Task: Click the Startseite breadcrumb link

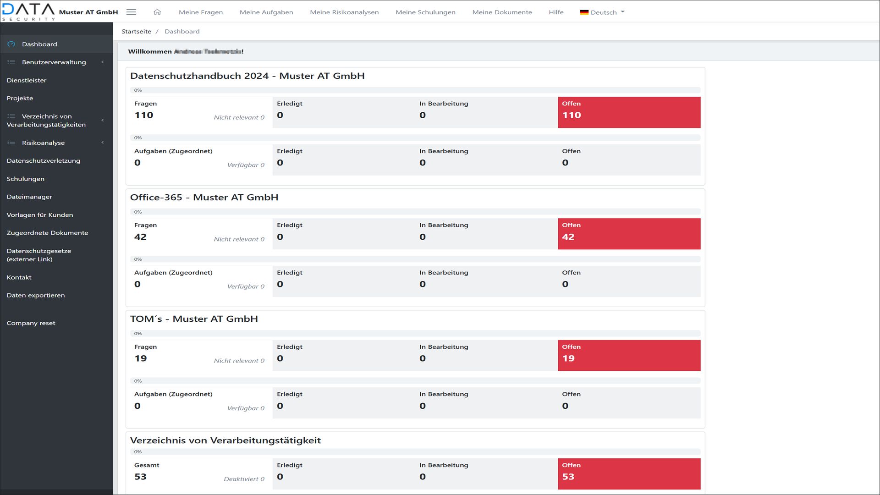Action: click(136, 32)
